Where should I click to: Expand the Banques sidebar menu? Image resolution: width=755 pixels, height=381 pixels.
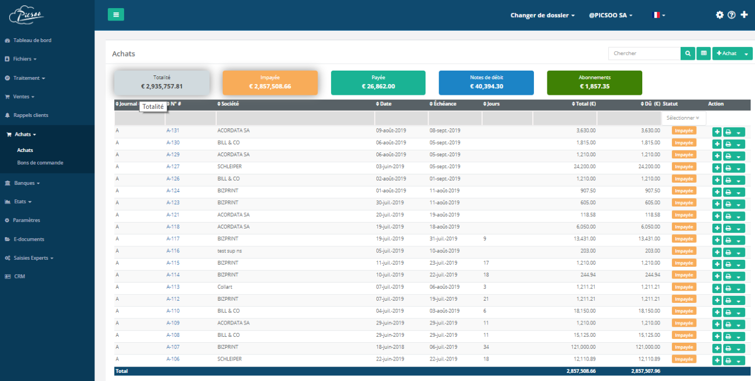pos(27,183)
